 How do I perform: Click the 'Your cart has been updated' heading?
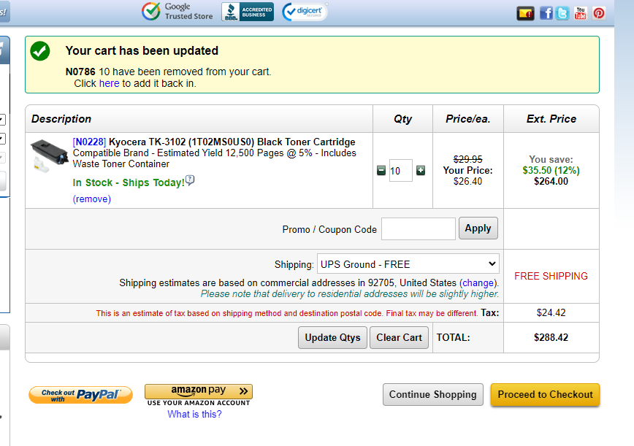pos(142,50)
